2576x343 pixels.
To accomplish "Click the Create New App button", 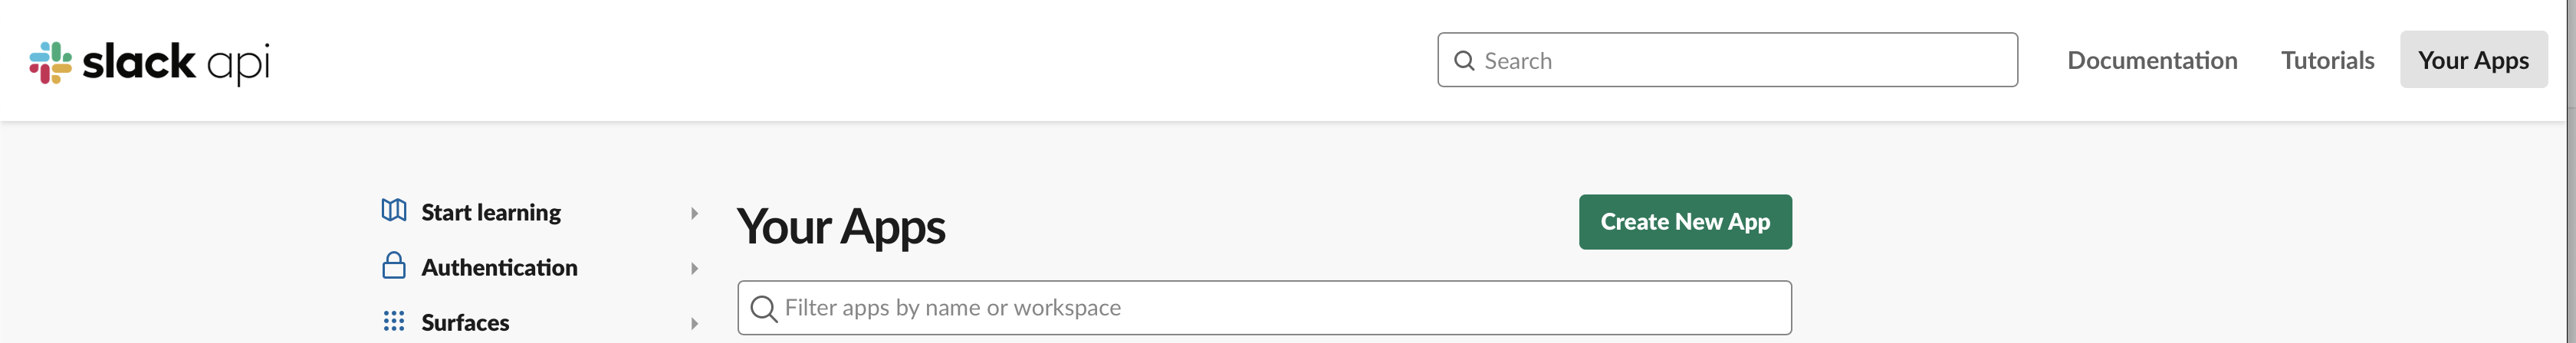I will click(x=1685, y=222).
